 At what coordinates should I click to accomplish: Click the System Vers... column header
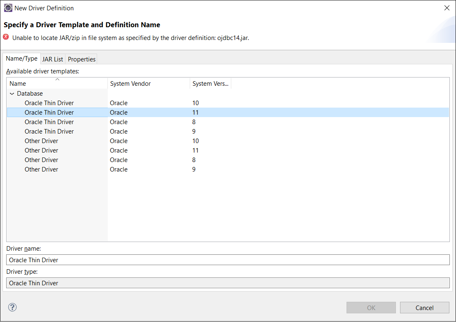tap(211, 84)
